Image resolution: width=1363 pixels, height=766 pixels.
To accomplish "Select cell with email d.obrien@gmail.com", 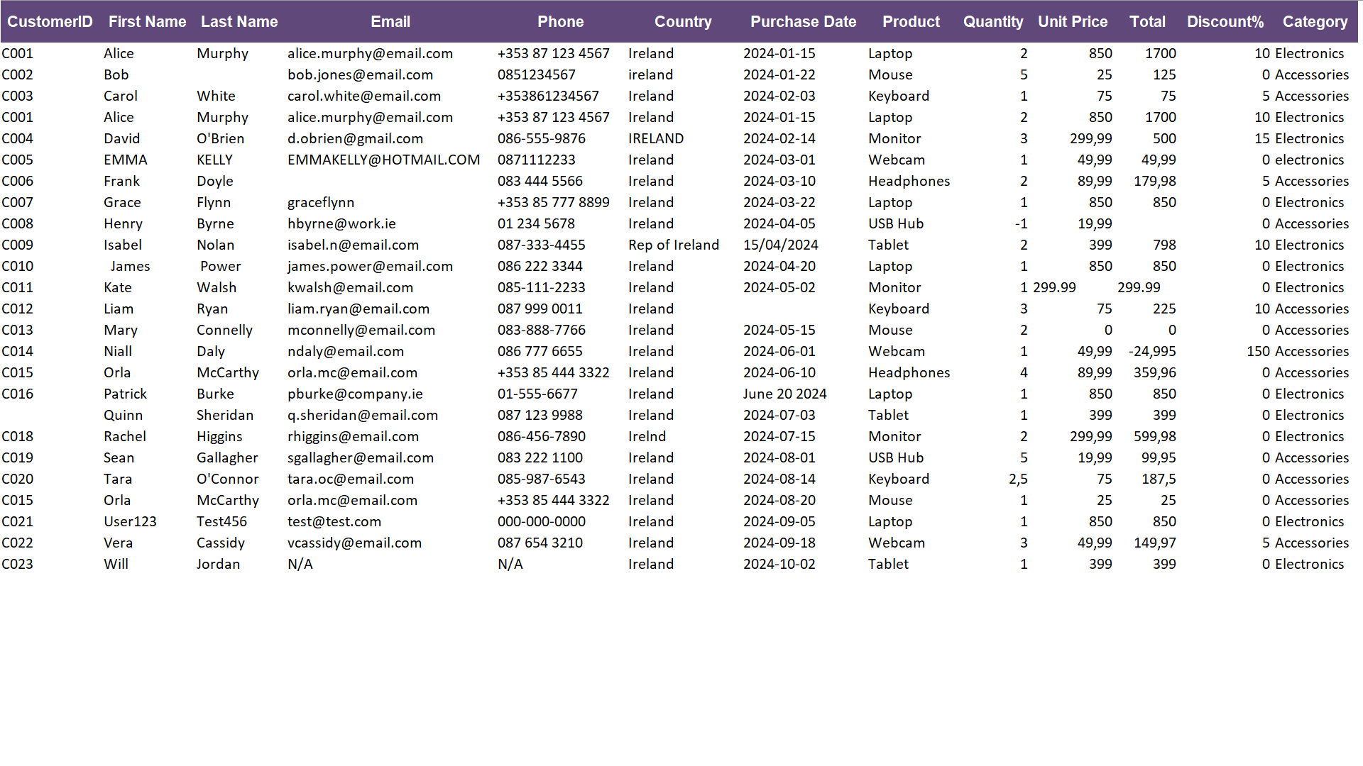I will point(355,139).
